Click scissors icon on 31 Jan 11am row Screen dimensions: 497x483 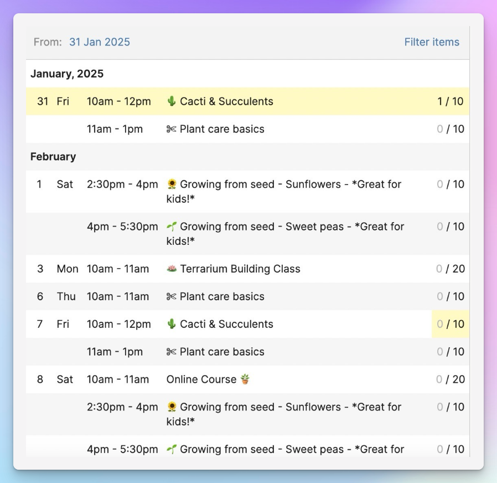coord(171,129)
